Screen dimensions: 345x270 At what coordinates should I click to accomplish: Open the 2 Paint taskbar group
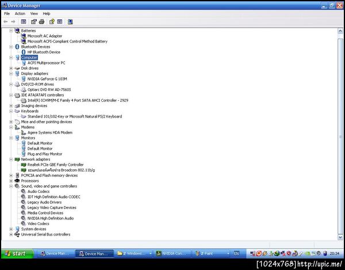[x=212, y=253]
